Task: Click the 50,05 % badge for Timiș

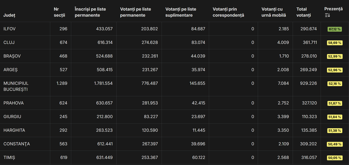Action: click(x=335, y=158)
